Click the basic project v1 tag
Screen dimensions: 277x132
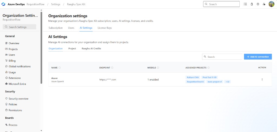(x=215, y=82)
